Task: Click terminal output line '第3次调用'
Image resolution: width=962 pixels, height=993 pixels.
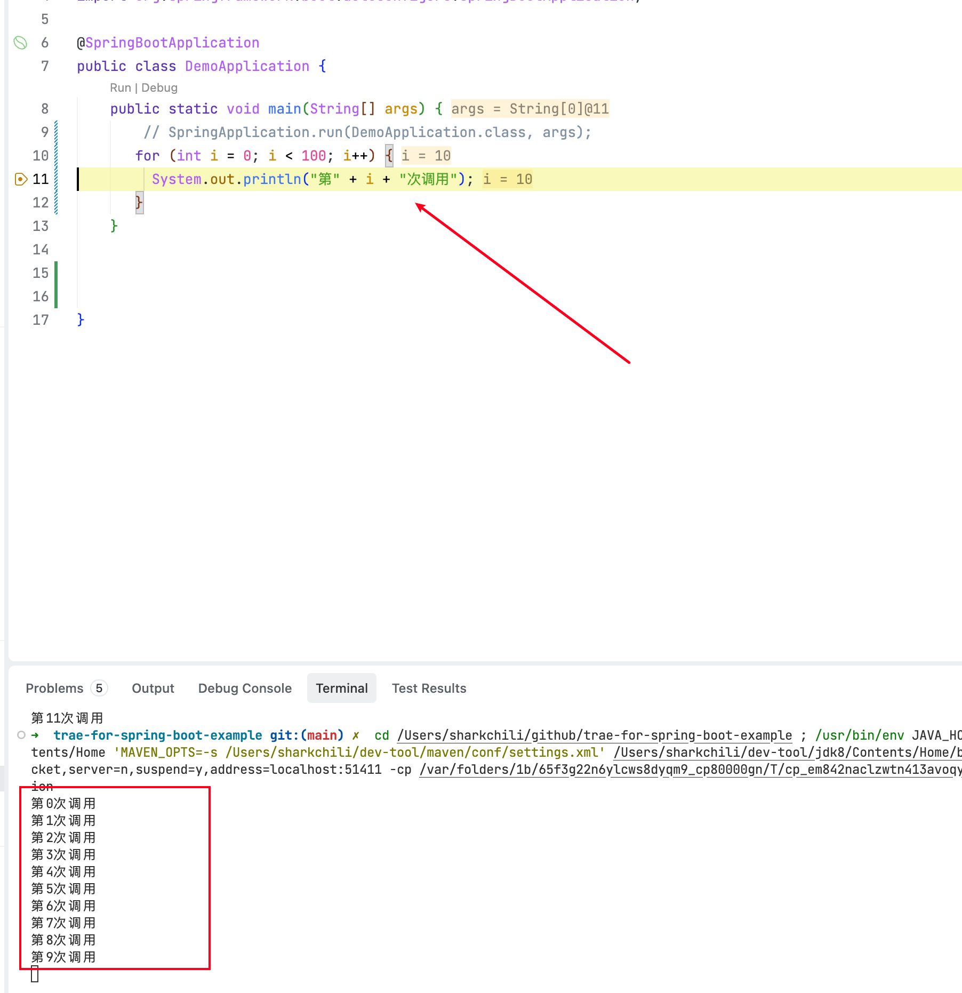Action: [x=63, y=854]
